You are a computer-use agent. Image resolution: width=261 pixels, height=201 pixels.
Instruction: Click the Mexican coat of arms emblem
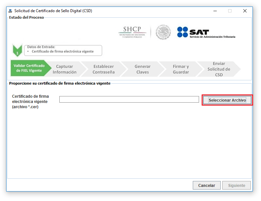pos(163,32)
